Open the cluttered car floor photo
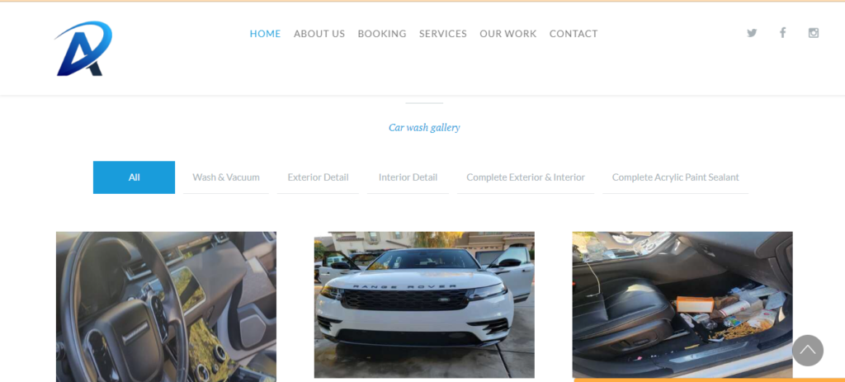Viewport: 845px width, 382px height. click(x=682, y=304)
